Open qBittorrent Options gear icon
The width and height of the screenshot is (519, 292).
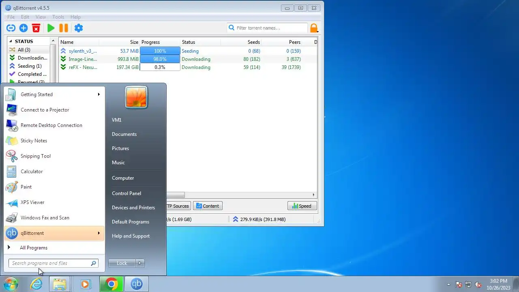pyautogui.click(x=79, y=28)
